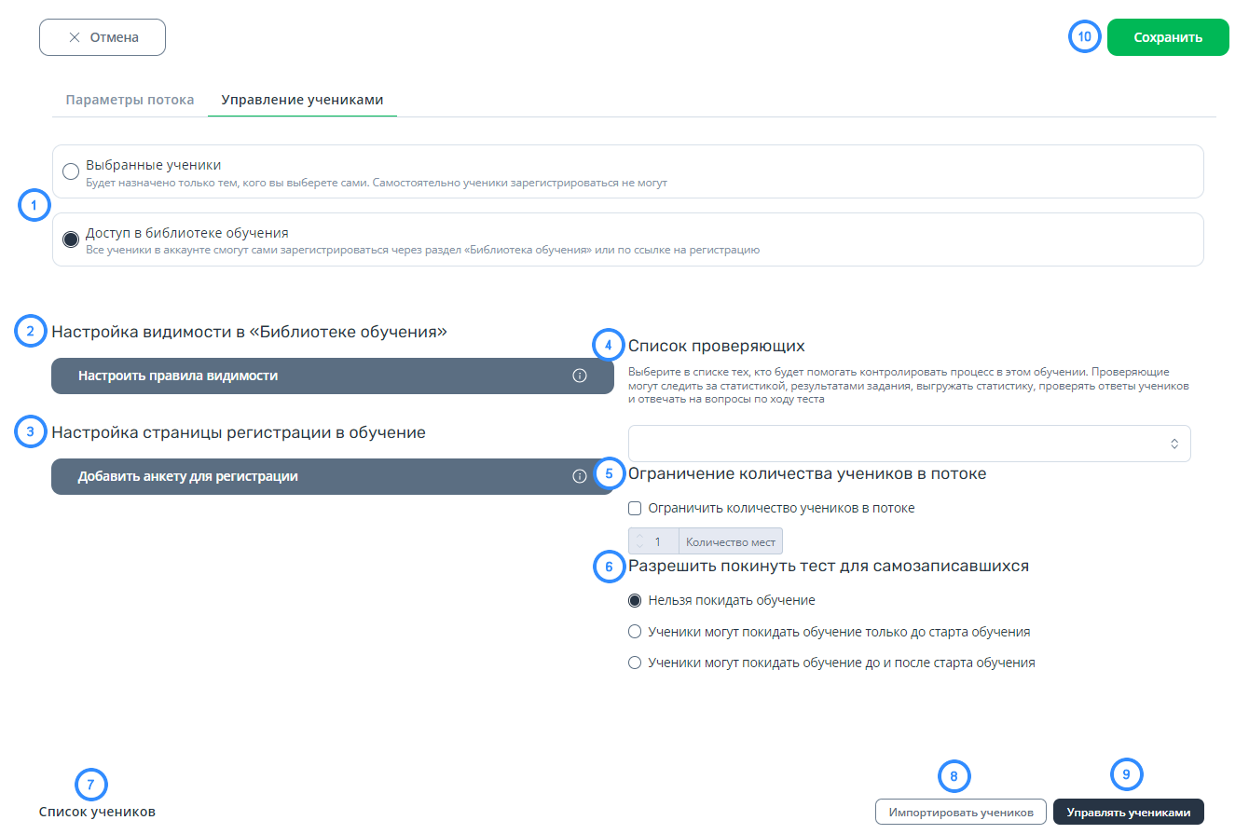
Task: Click heading Настройка видимости в «Библиотеке обучения»
Action: tap(250, 331)
